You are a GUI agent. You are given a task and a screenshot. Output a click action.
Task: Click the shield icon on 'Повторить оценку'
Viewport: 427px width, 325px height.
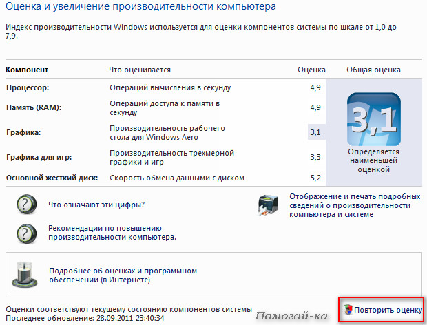[348, 310]
